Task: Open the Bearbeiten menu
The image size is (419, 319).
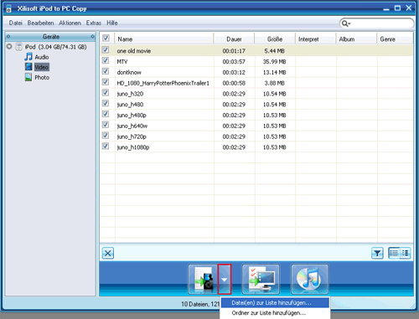Action: (x=40, y=23)
